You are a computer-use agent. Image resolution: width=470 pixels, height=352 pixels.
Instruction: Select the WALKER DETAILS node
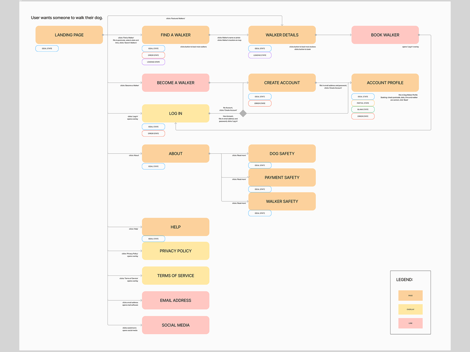[x=282, y=35]
